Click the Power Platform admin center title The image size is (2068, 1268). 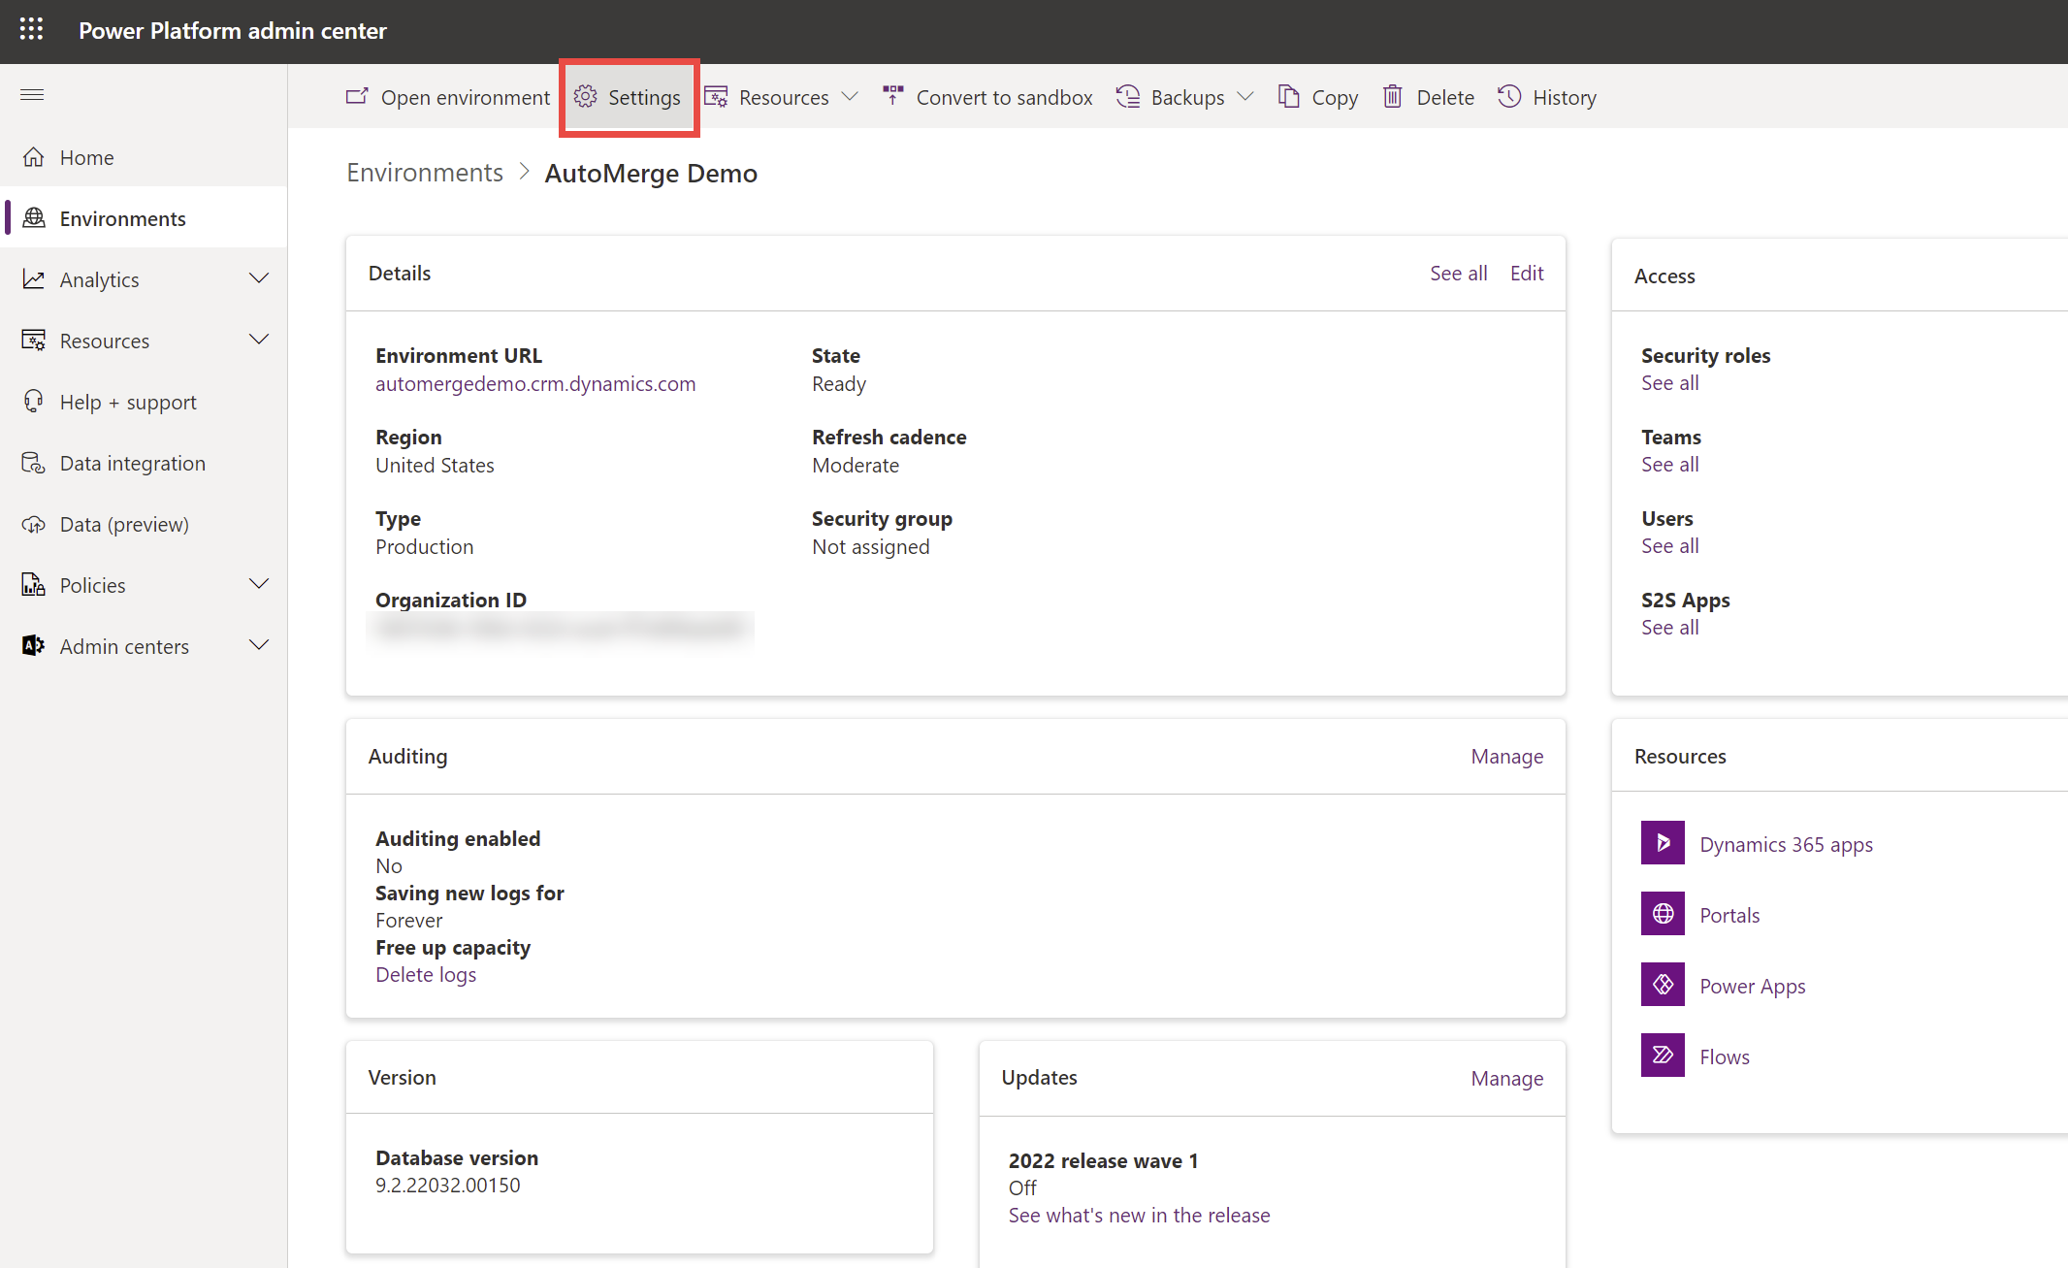233,31
